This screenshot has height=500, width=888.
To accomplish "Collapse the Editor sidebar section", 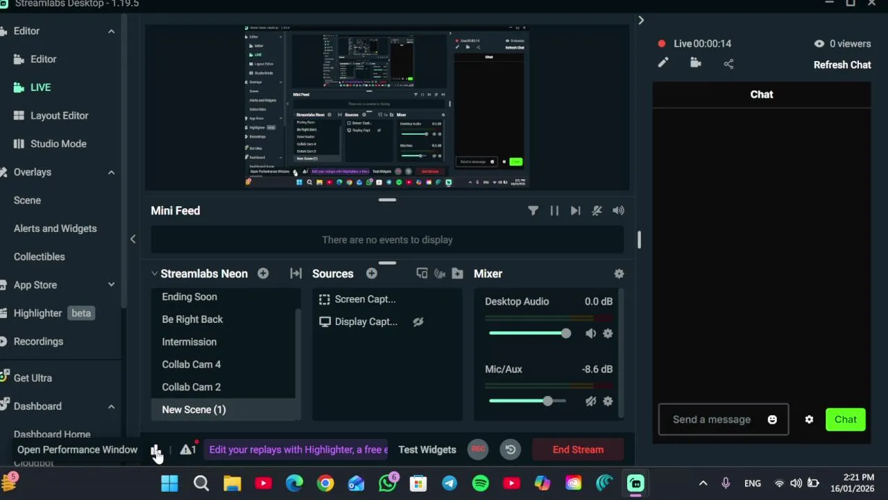I will [111, 31].
